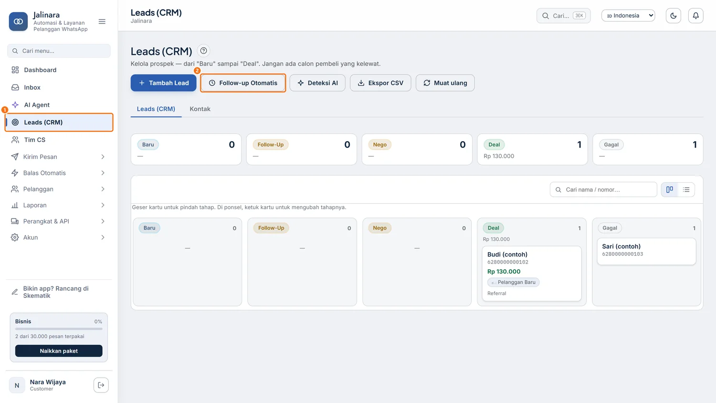The width and height of the screenshot is (716, 403).
Task: Open Sari (contoh) lead card
Action: pos(646,251)
